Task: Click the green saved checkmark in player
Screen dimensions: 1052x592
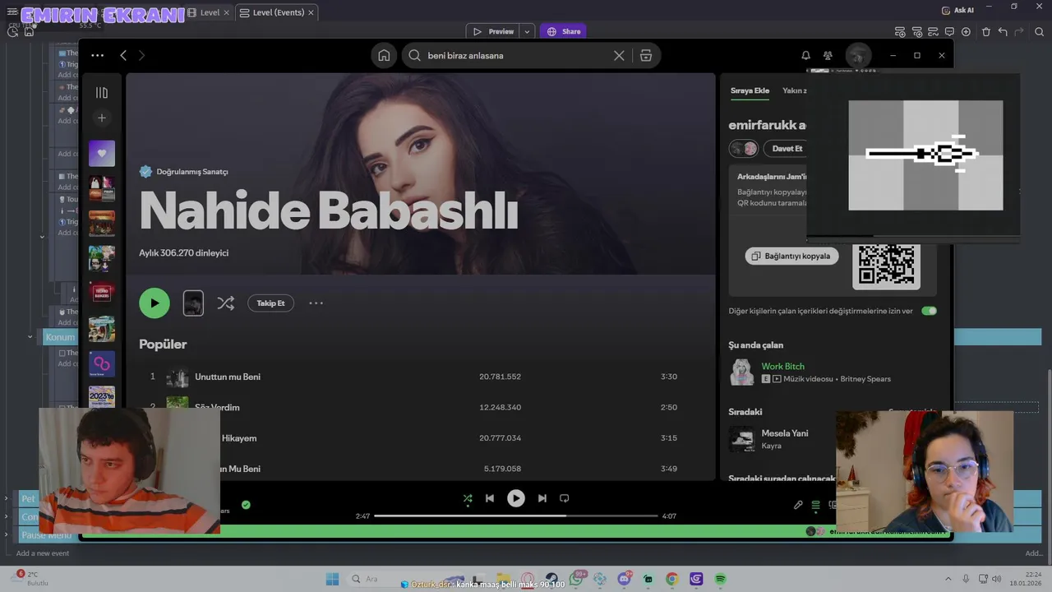Action: click(246, 505)
